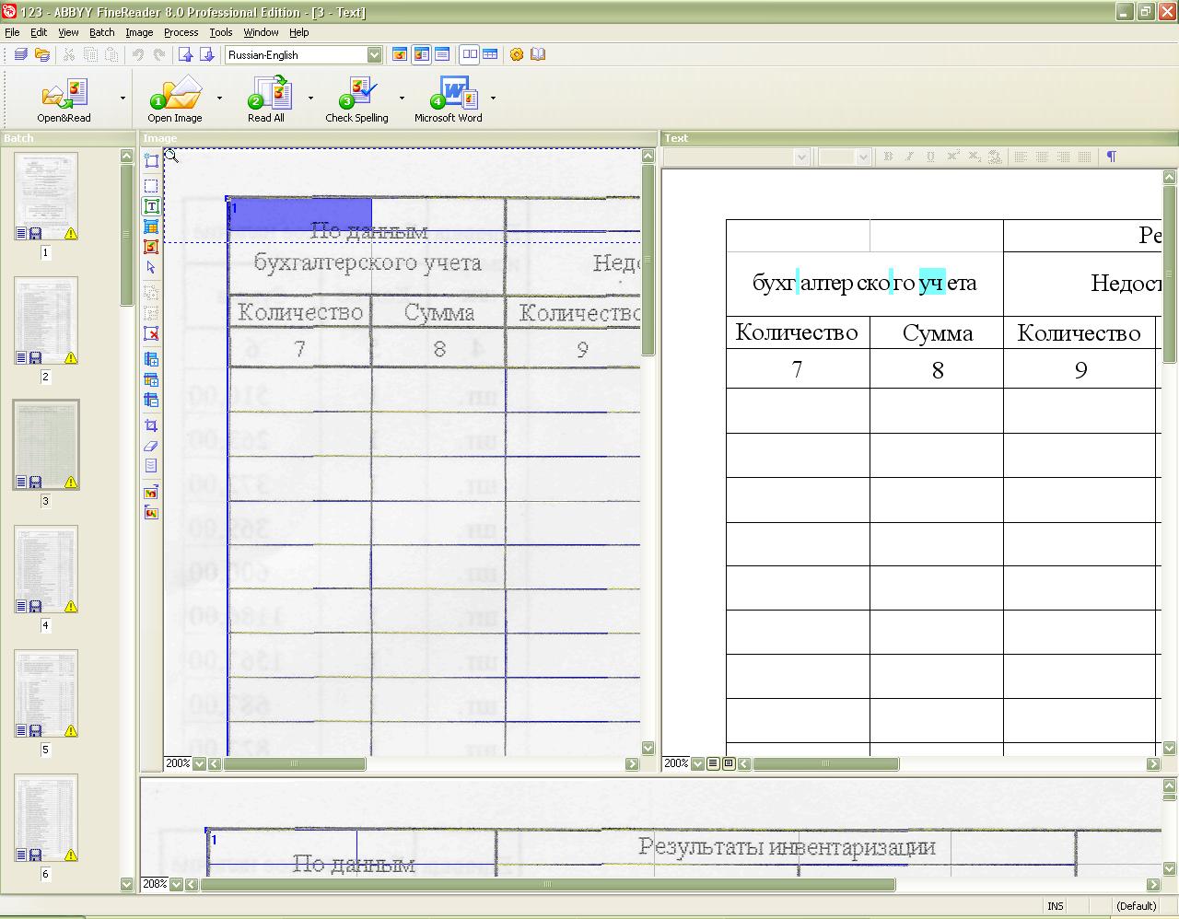Expand the Microsoft Word dropdown arrow
The image size is (1179, 919).
click(x=493, y=98)
